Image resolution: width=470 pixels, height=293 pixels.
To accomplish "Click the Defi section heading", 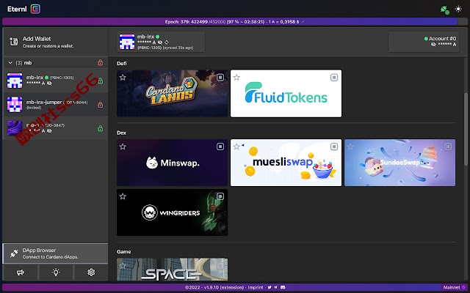I will click(x=122, y=64).
